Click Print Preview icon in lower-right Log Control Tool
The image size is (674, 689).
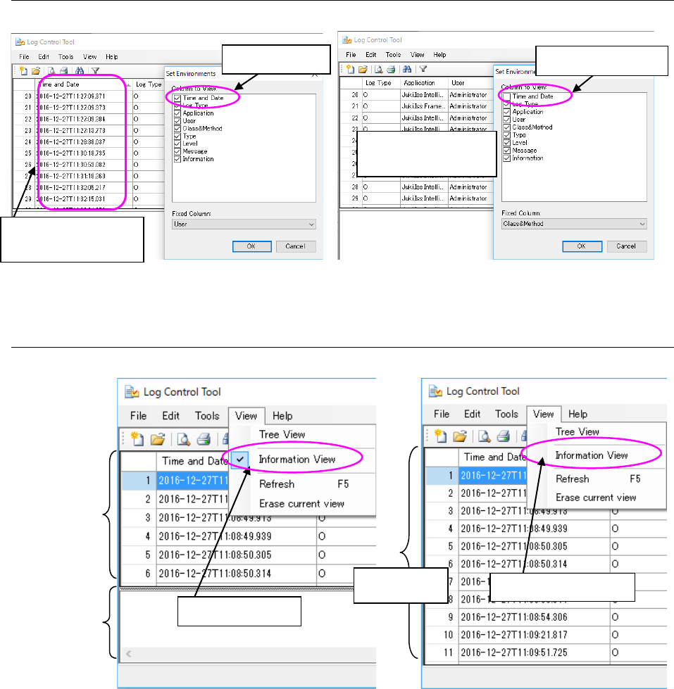click(484, 436)
